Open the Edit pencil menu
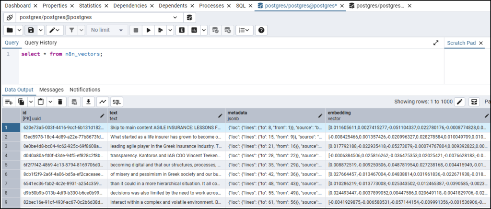 point(55,30)
